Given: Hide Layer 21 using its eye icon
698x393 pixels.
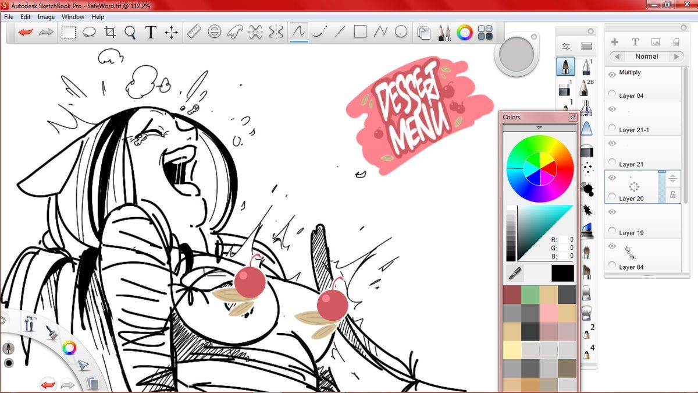Looking at the screenshot, I should (x=612, y=143).
